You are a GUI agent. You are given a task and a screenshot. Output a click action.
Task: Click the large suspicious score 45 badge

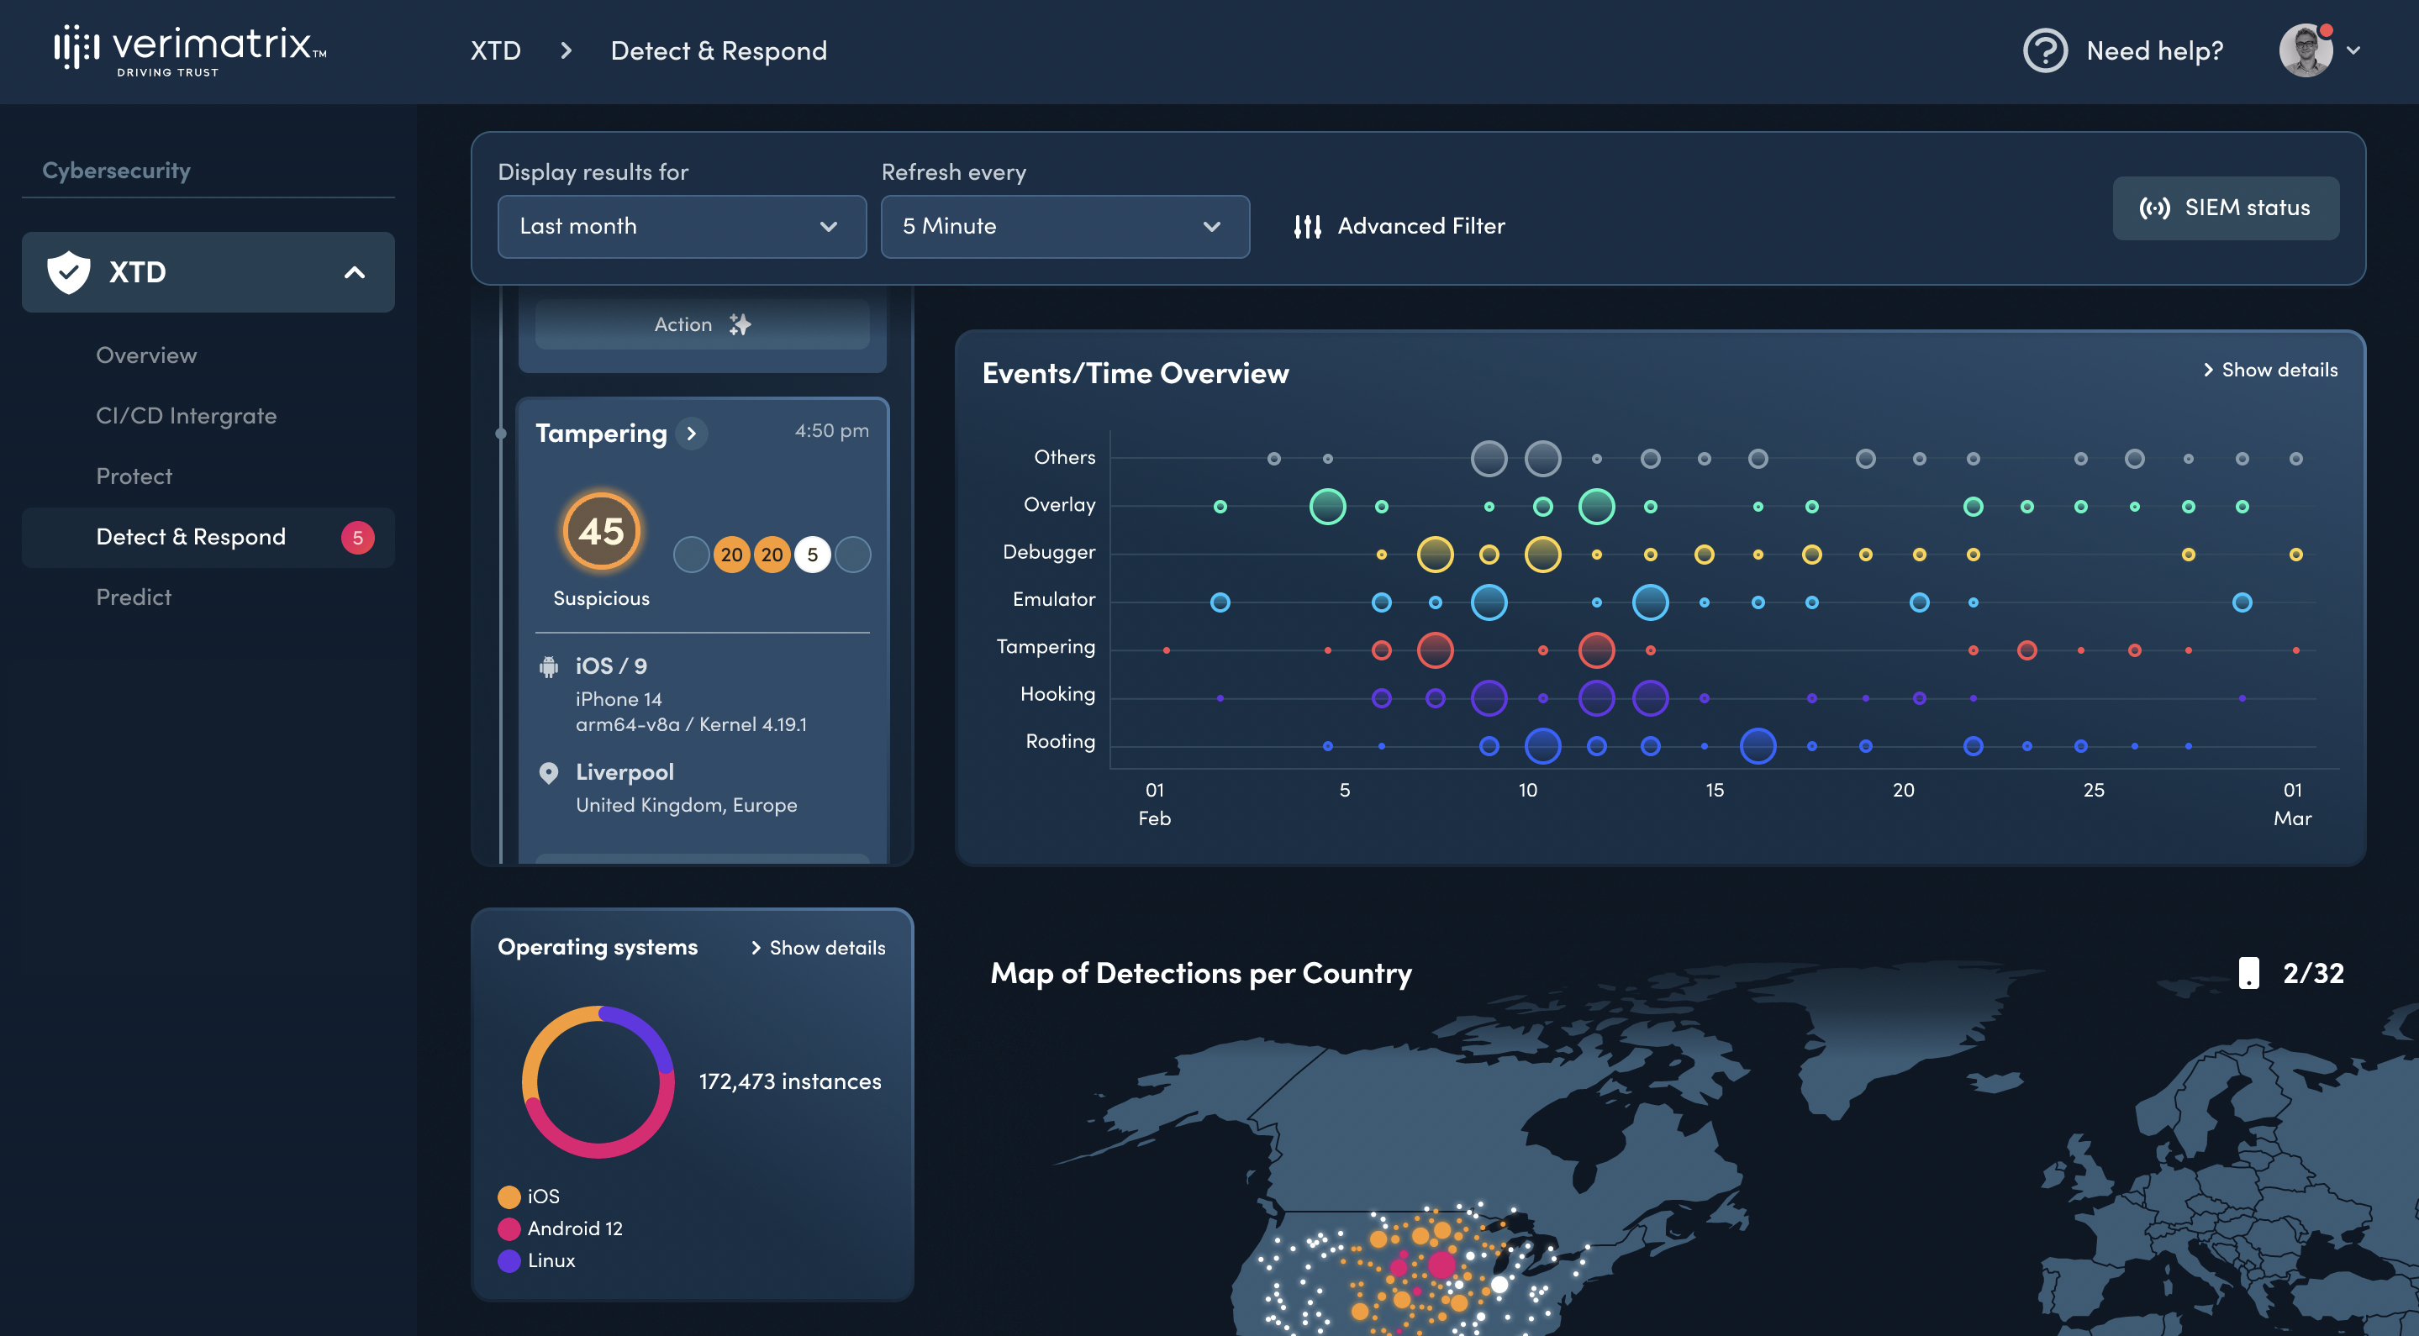(x=601, y=531)
